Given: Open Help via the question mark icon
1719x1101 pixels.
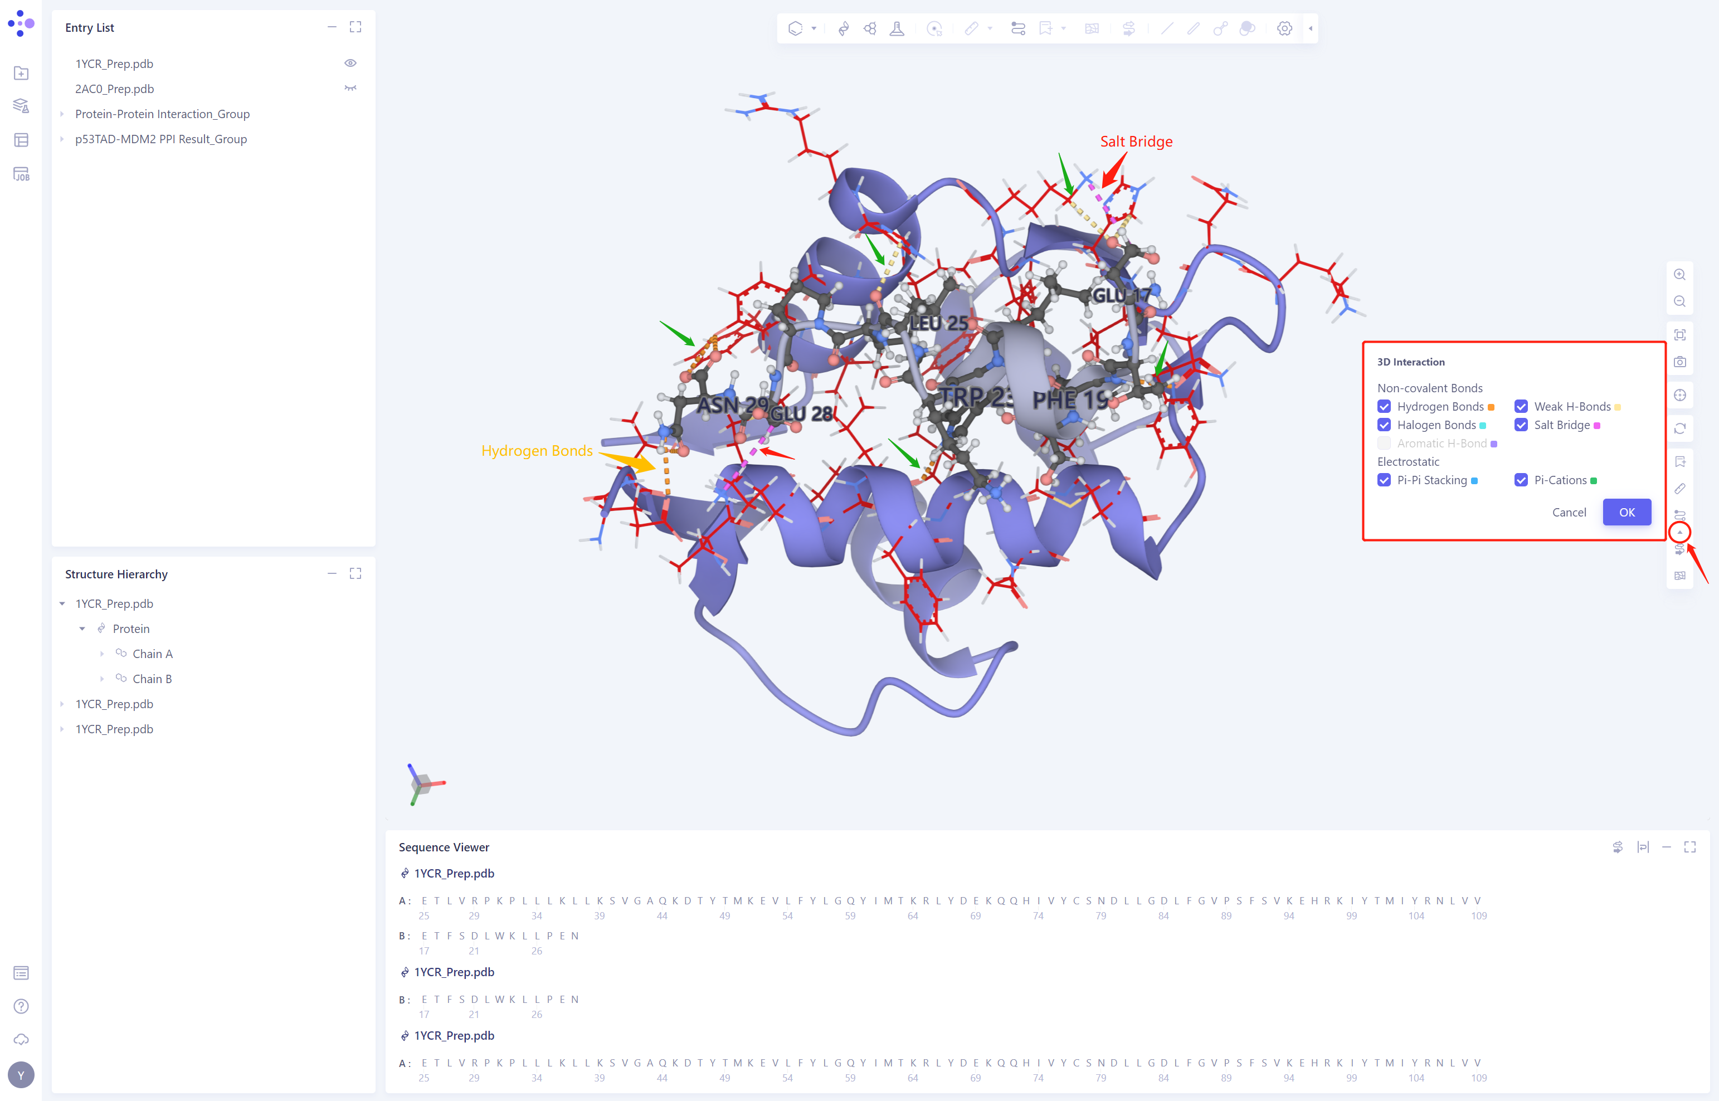Looking at the screenshot, I should coord(21,1006).
